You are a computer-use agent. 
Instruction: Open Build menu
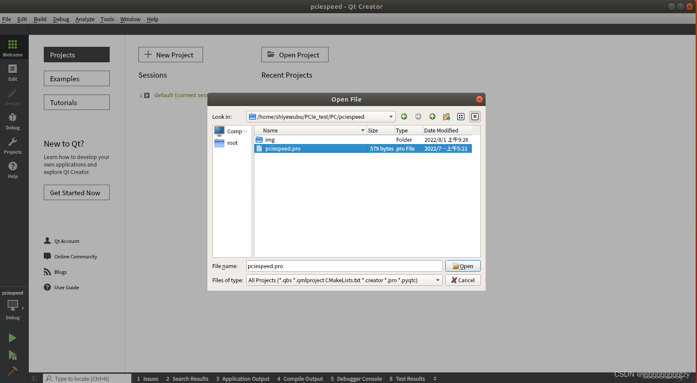coord(40,19)
